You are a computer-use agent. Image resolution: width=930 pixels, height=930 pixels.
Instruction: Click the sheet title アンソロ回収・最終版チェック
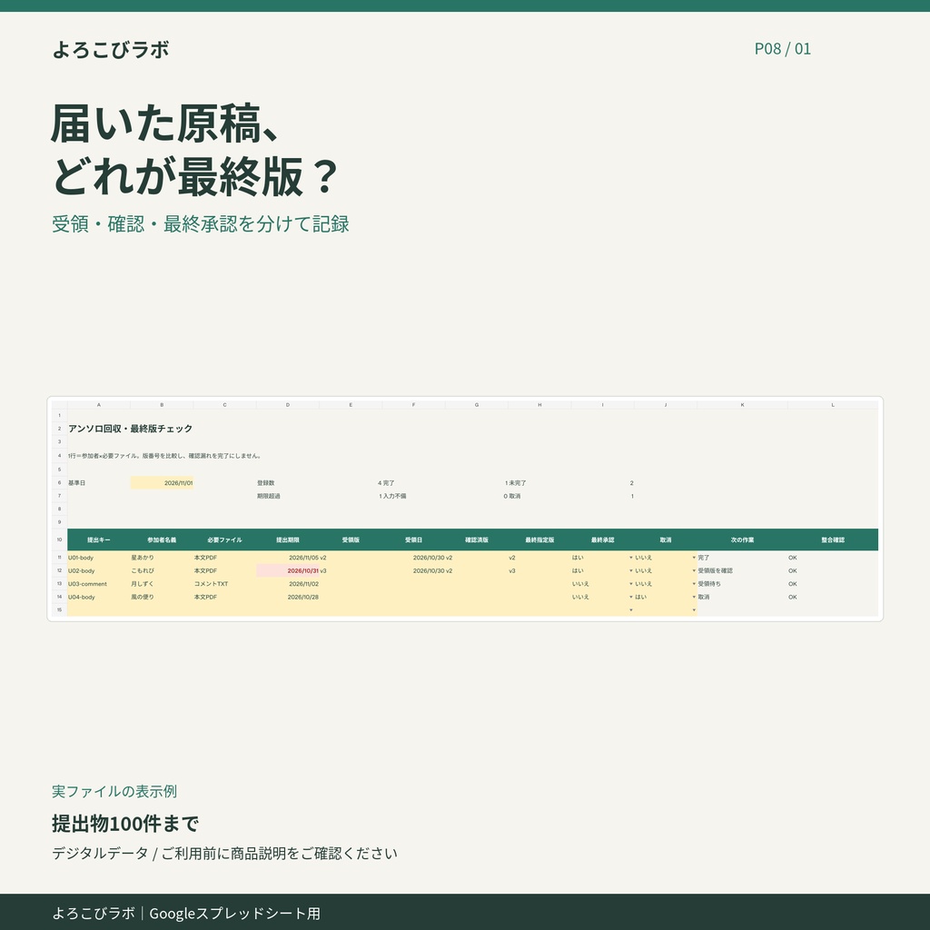coord(131,429)
